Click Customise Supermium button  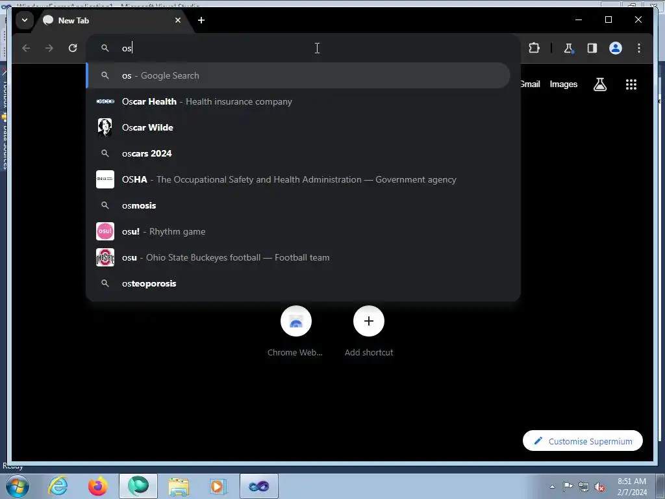click(x=583, y=441)
